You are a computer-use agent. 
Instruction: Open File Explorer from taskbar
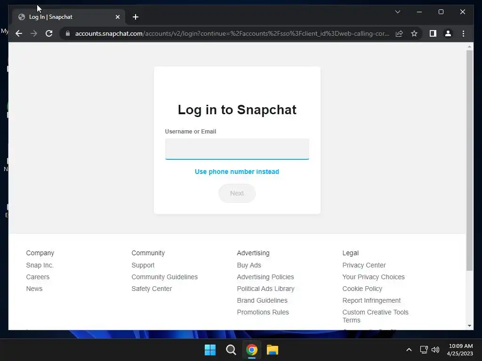tap(273, 350)
